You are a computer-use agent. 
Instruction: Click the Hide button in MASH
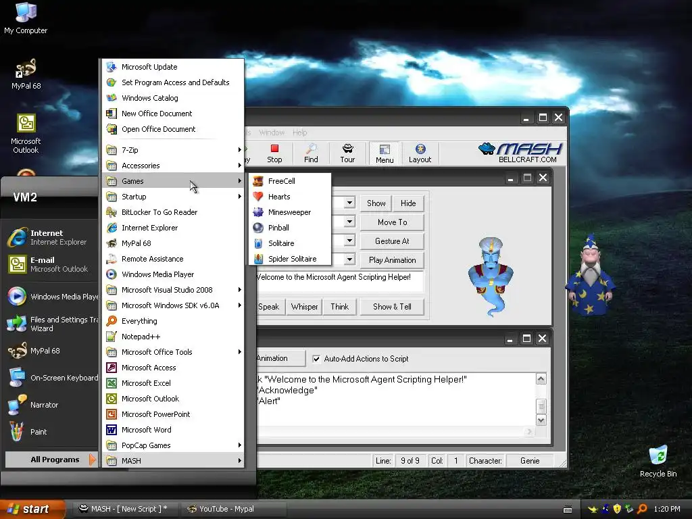[408, 203]
